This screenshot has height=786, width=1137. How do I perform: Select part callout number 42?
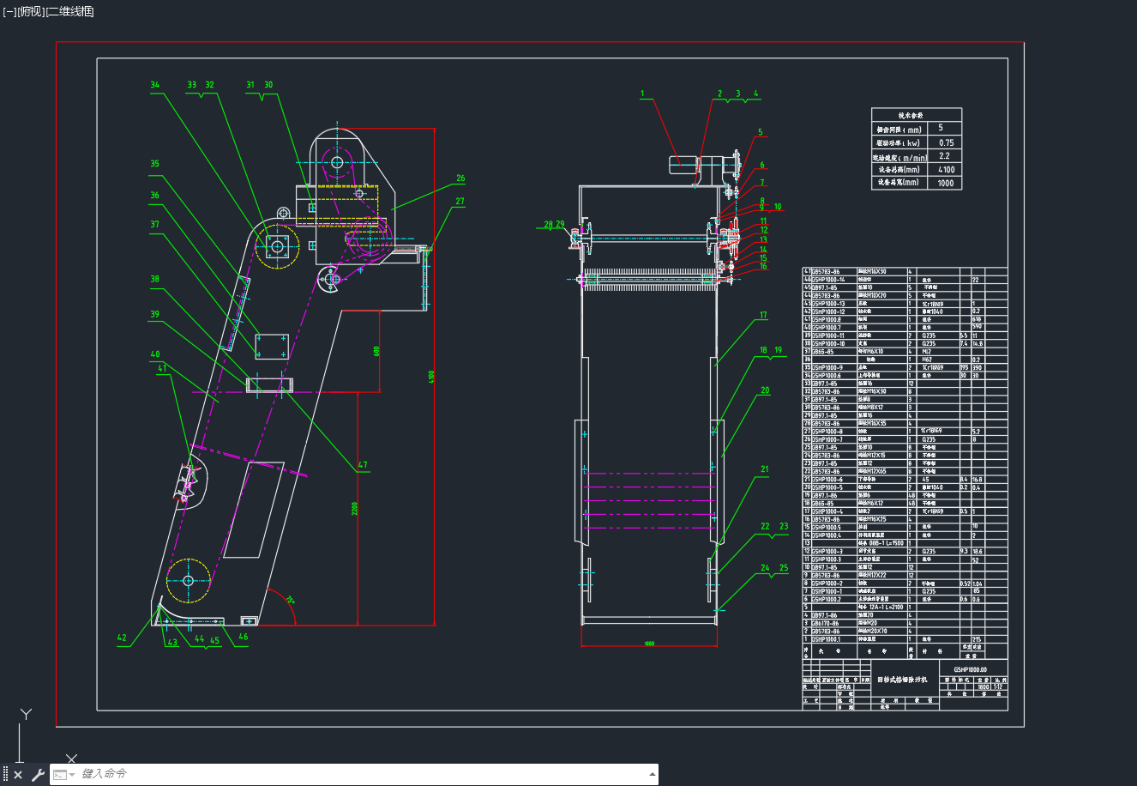(122, 638)
